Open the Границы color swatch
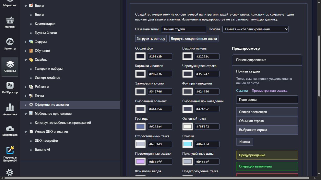 click(x=140, y=126)
